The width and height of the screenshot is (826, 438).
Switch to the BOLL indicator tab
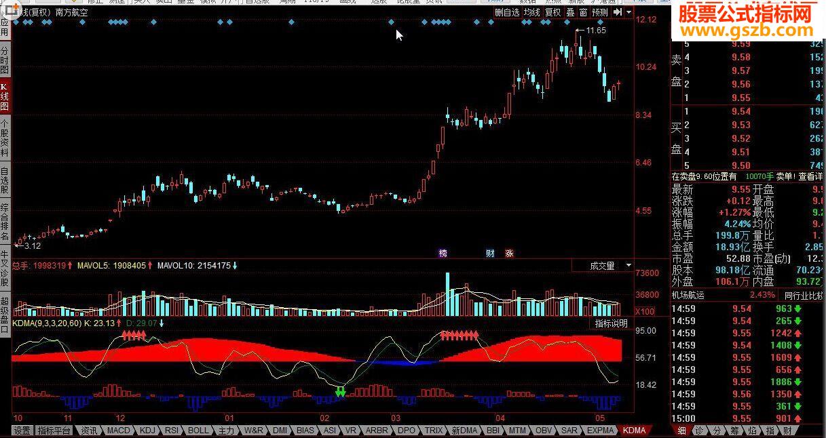[198, 431]
